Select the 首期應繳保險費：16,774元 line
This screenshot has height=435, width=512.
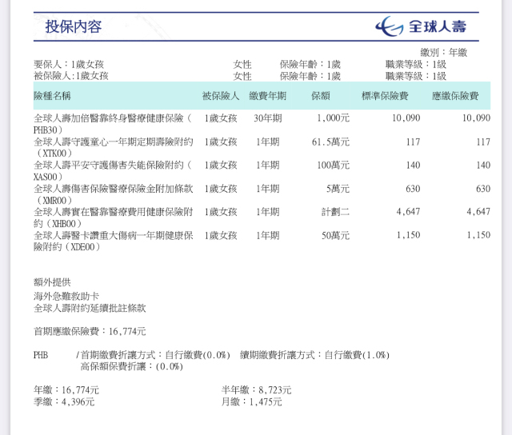pyautogui.click(x=90, y=332)
